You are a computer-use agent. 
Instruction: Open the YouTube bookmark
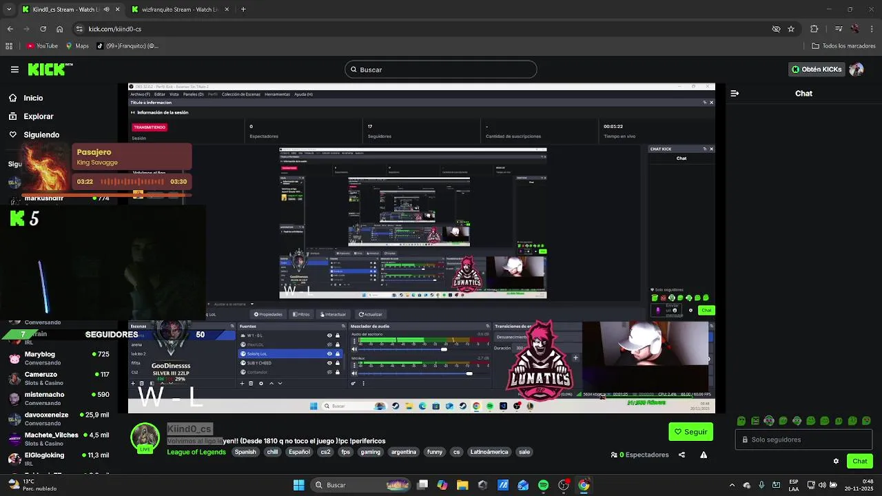click(42, 46)
